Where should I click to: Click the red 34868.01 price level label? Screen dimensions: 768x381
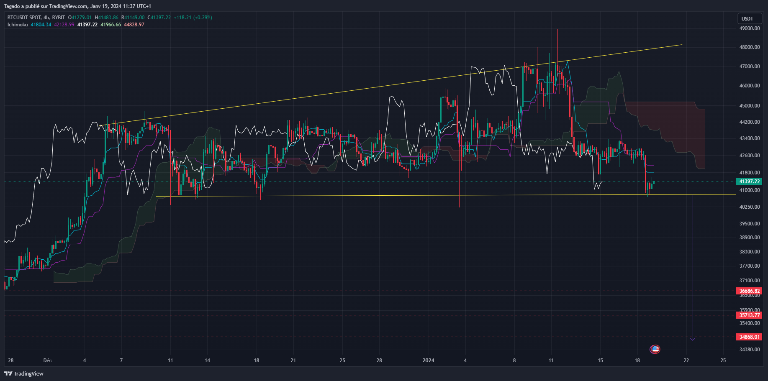(x=750, y=337)
